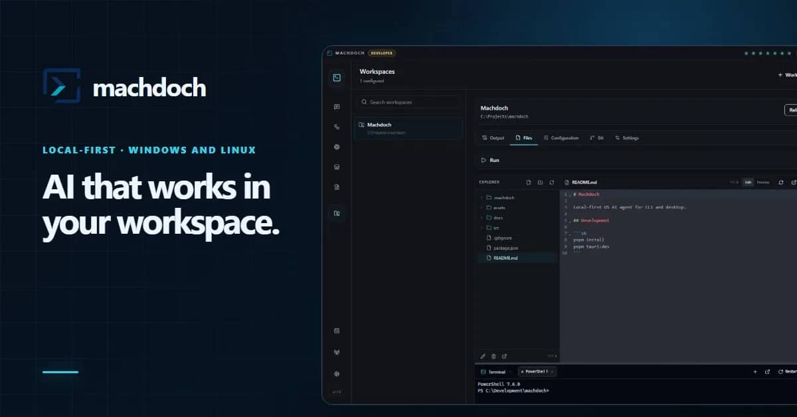
Task: Select the Files tab
Action: (523, 138)
